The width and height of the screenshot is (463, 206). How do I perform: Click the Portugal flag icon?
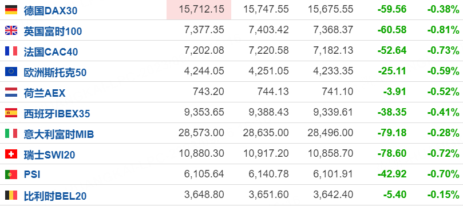[x=11, y=175]
